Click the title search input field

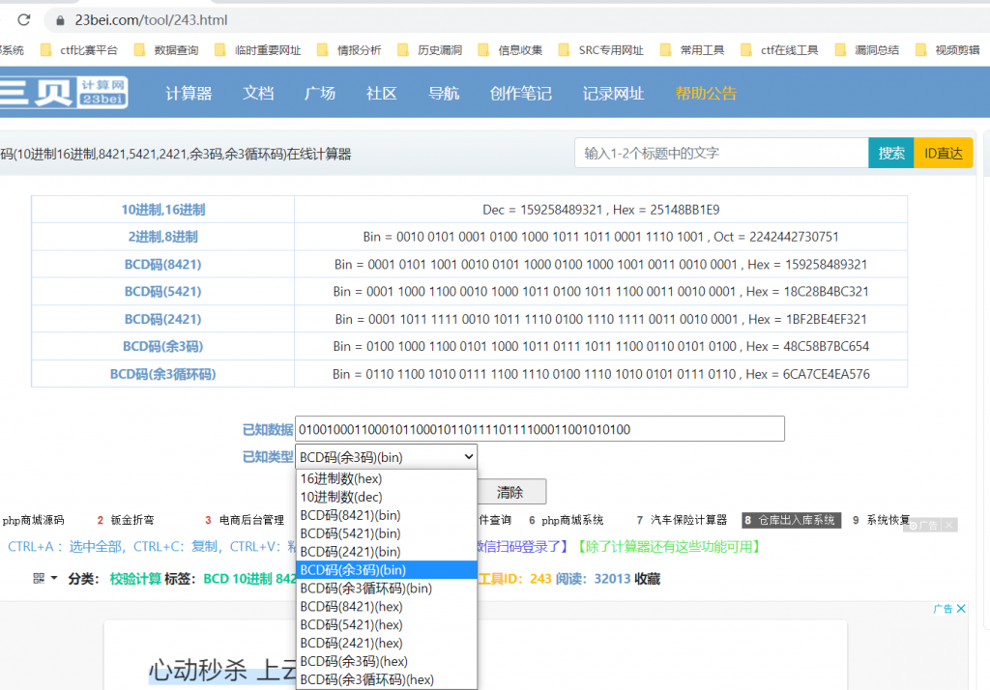pos(721,153)
